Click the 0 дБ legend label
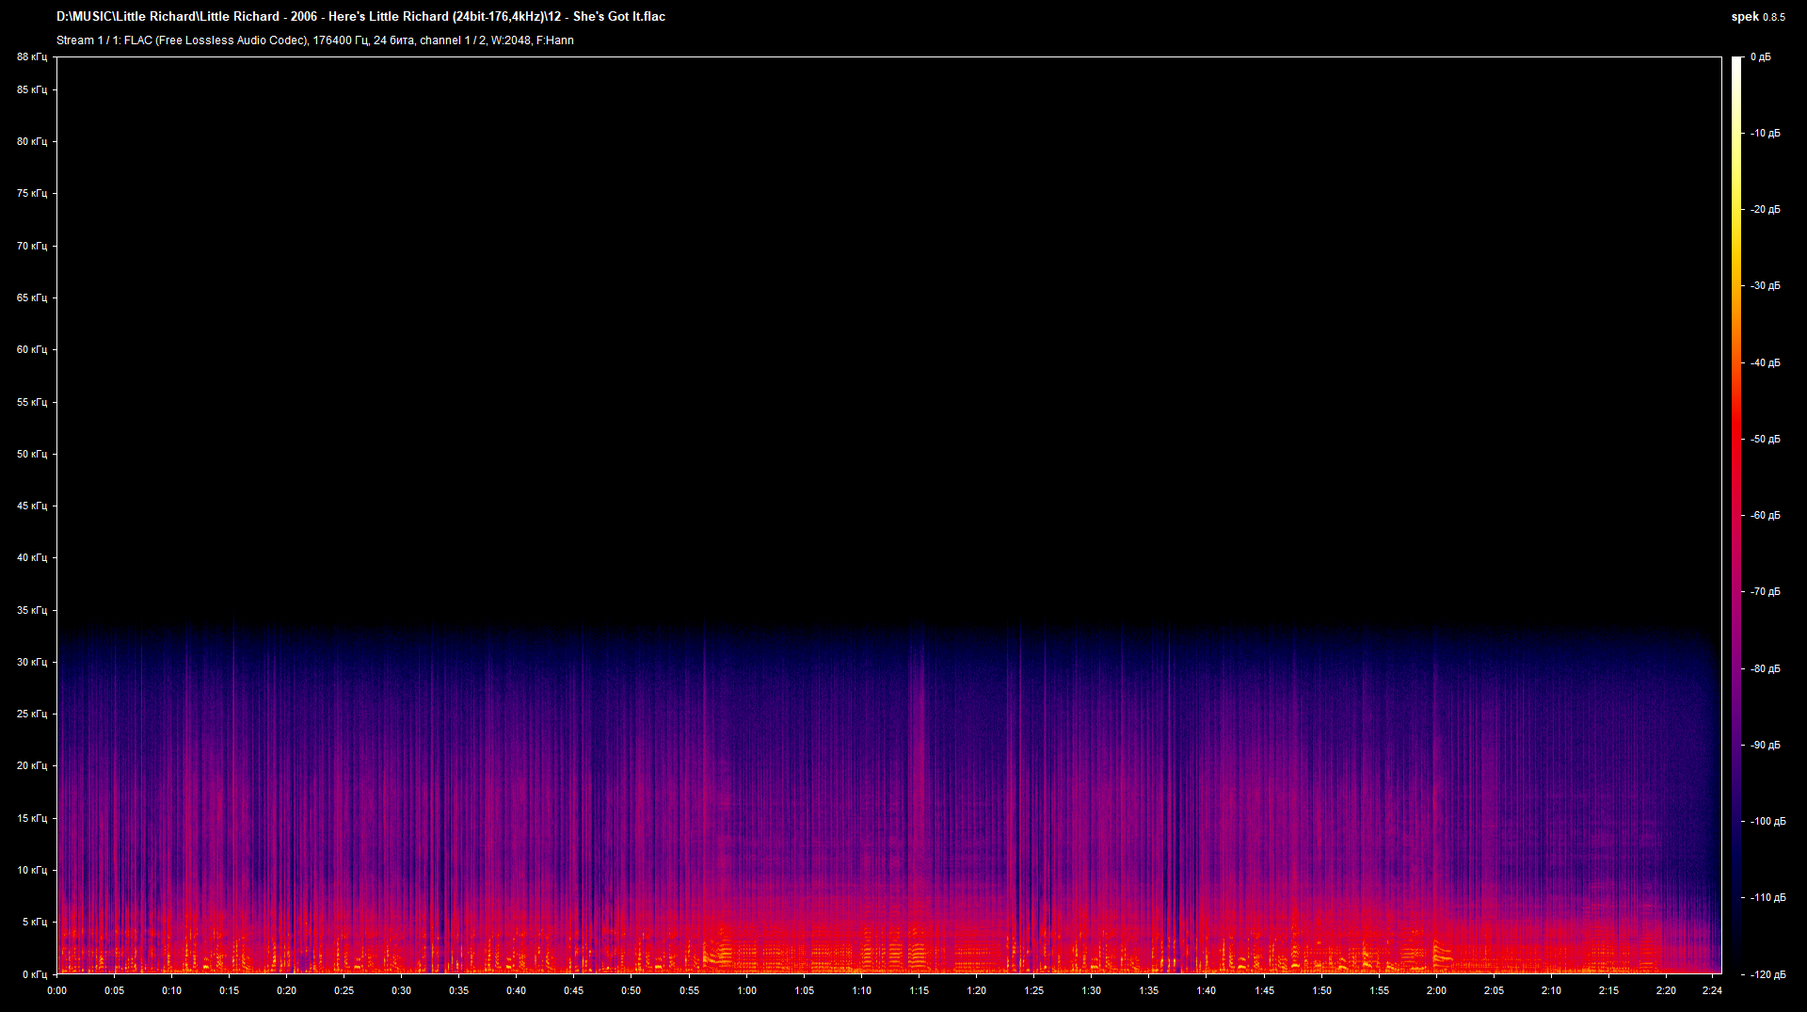1807x1012 pixels. [1762, 56]
